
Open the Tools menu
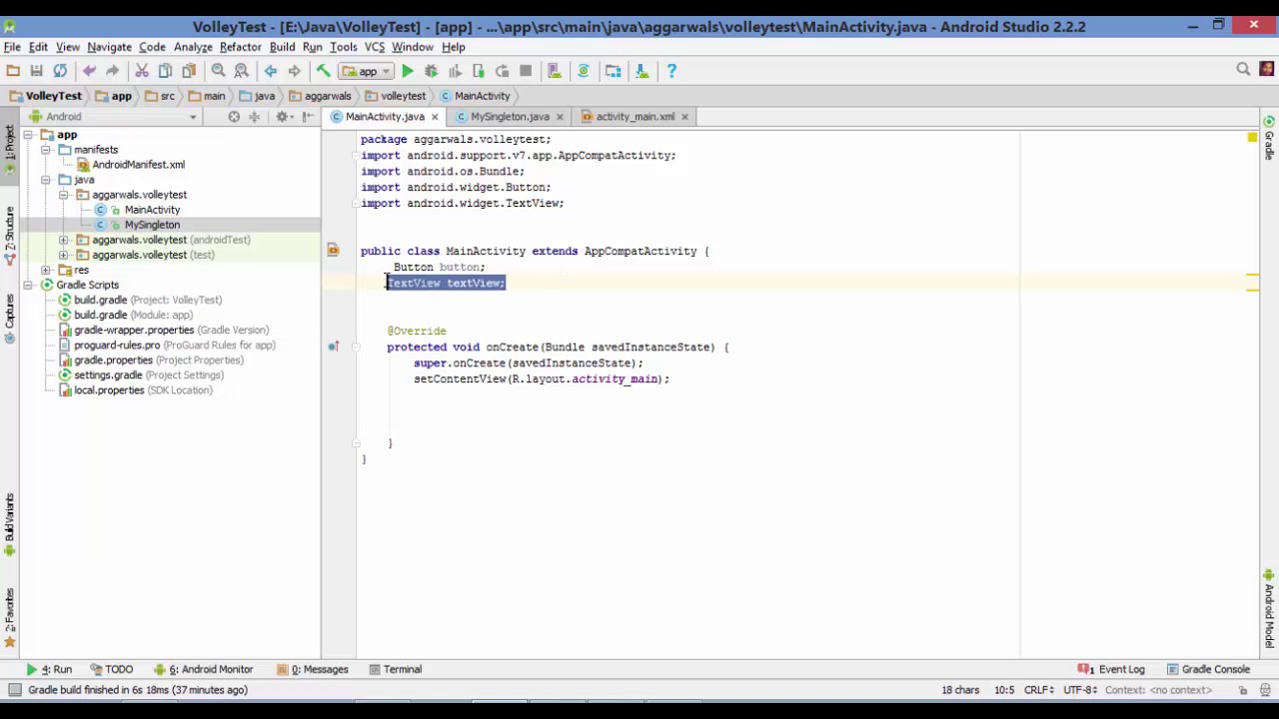(343, 47)
